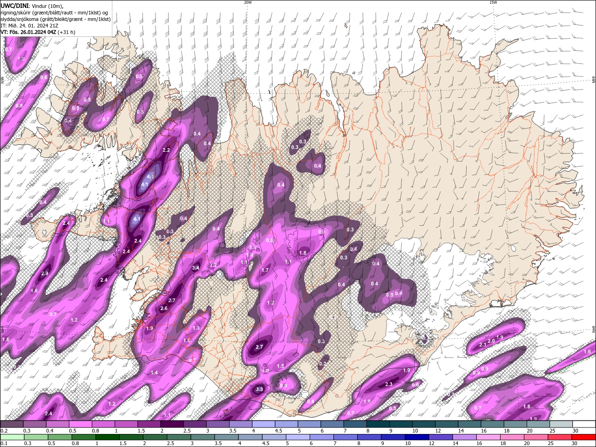Click the 2.1 precipitation value on the map
Screen dimensions: 596x447
tap(483, 345)
